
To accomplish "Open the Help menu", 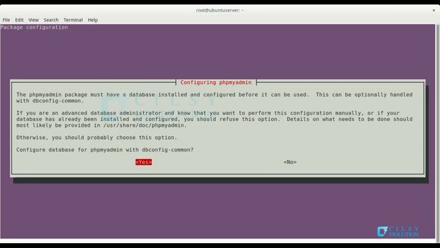I will (x=93, y=20).
